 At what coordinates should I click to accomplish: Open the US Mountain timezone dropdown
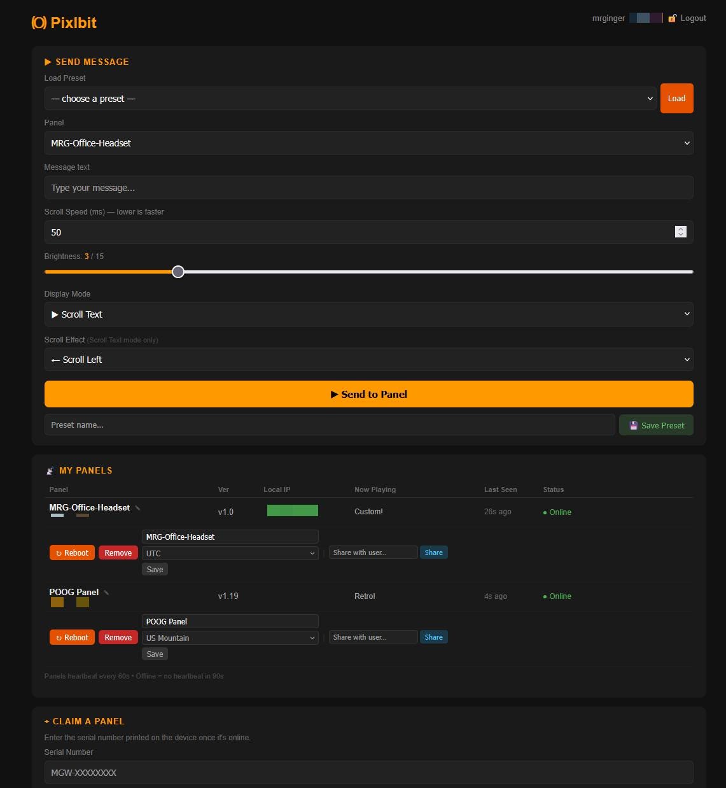point(230,638)
